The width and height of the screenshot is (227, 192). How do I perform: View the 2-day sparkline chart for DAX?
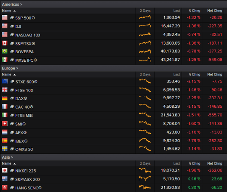[x=145, y=98]
